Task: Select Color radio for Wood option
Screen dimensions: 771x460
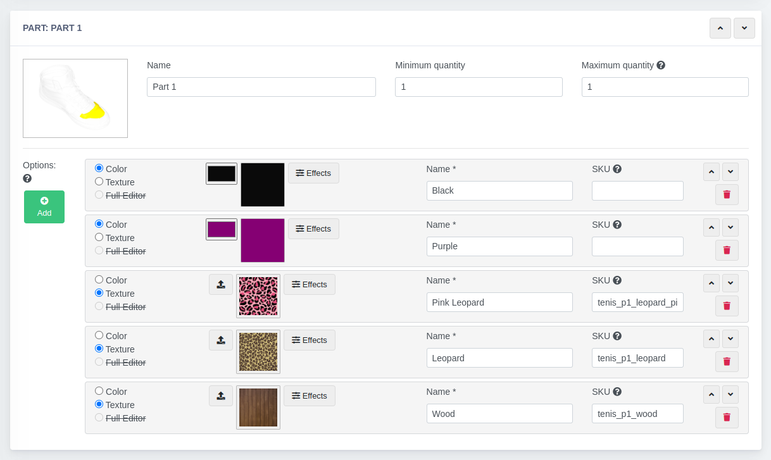Action: [x=99, y=391]
